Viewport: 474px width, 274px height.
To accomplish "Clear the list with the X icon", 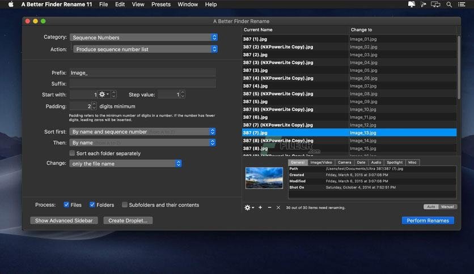I will click(278, 208).
